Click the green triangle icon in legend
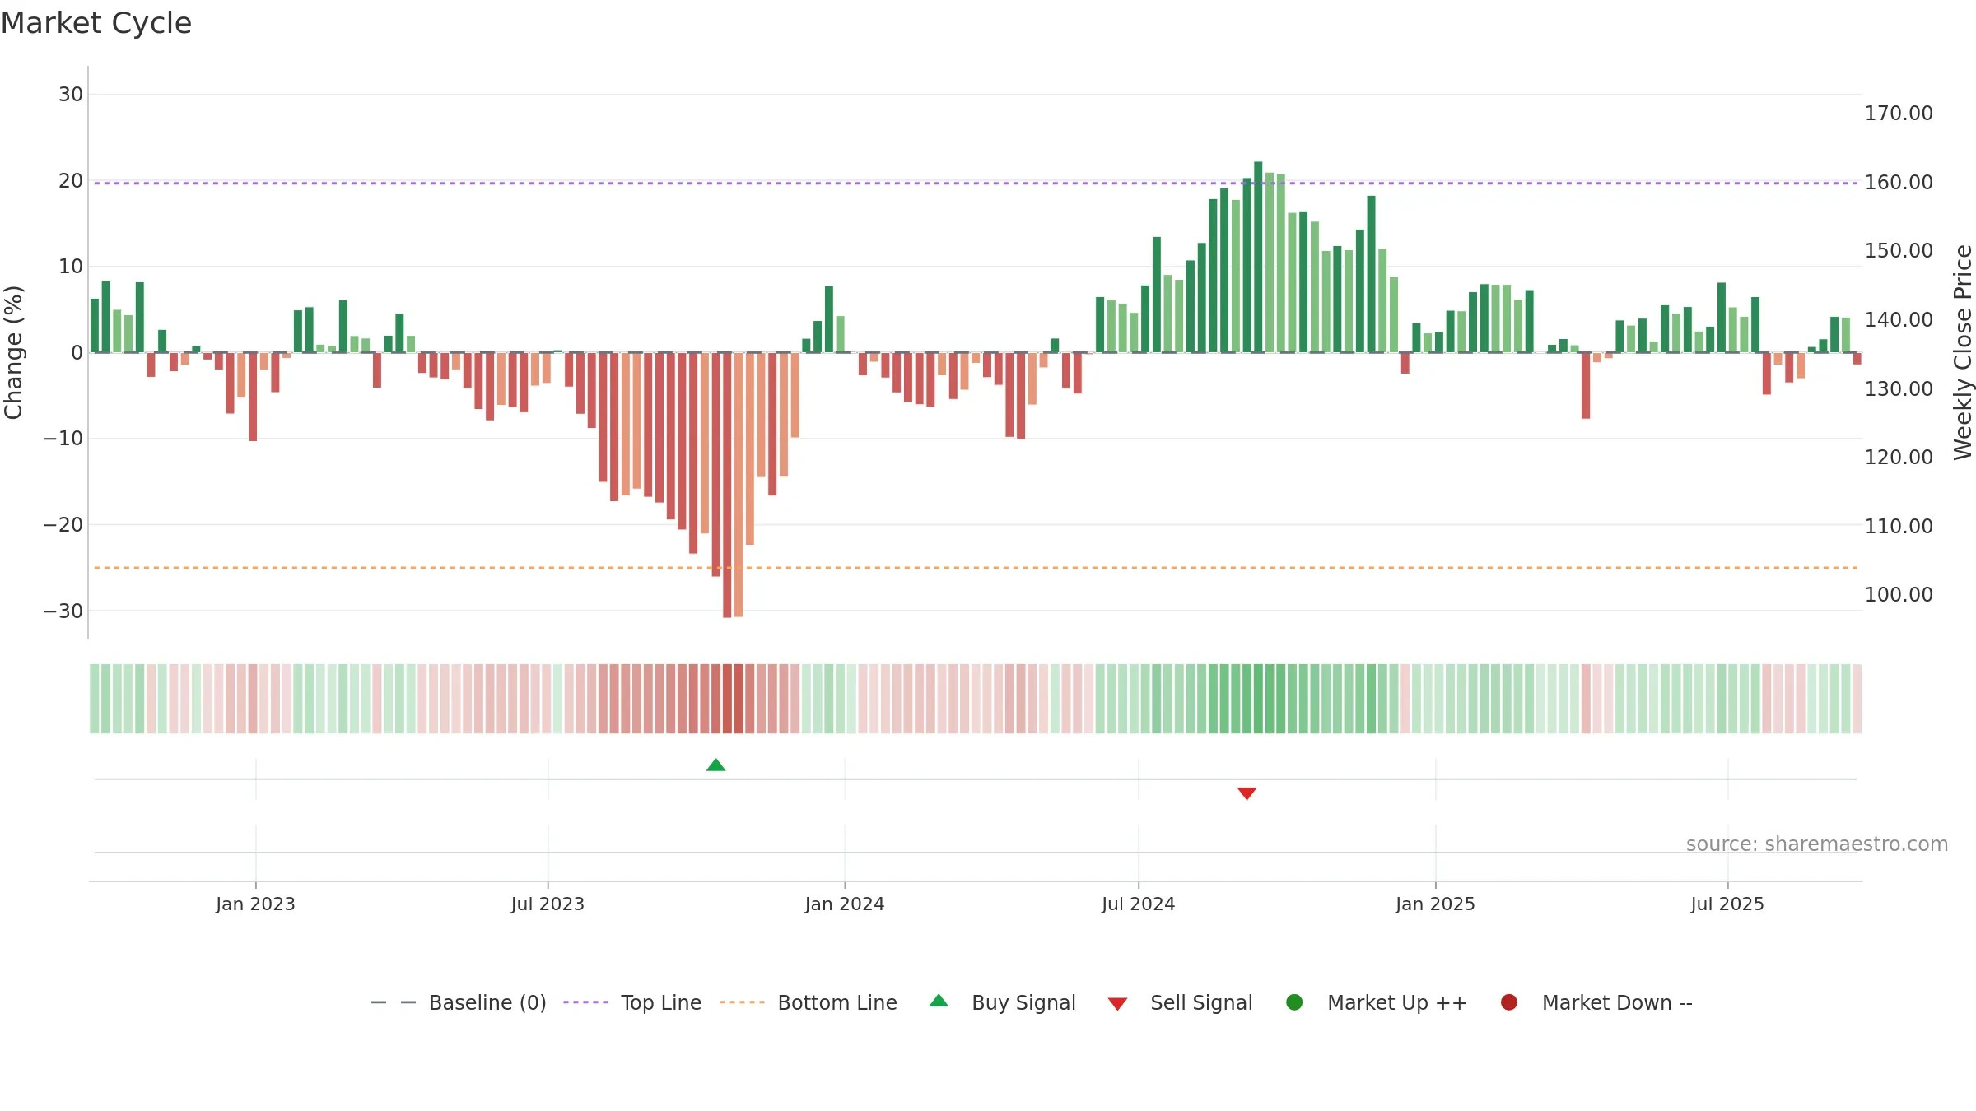 939,1001
